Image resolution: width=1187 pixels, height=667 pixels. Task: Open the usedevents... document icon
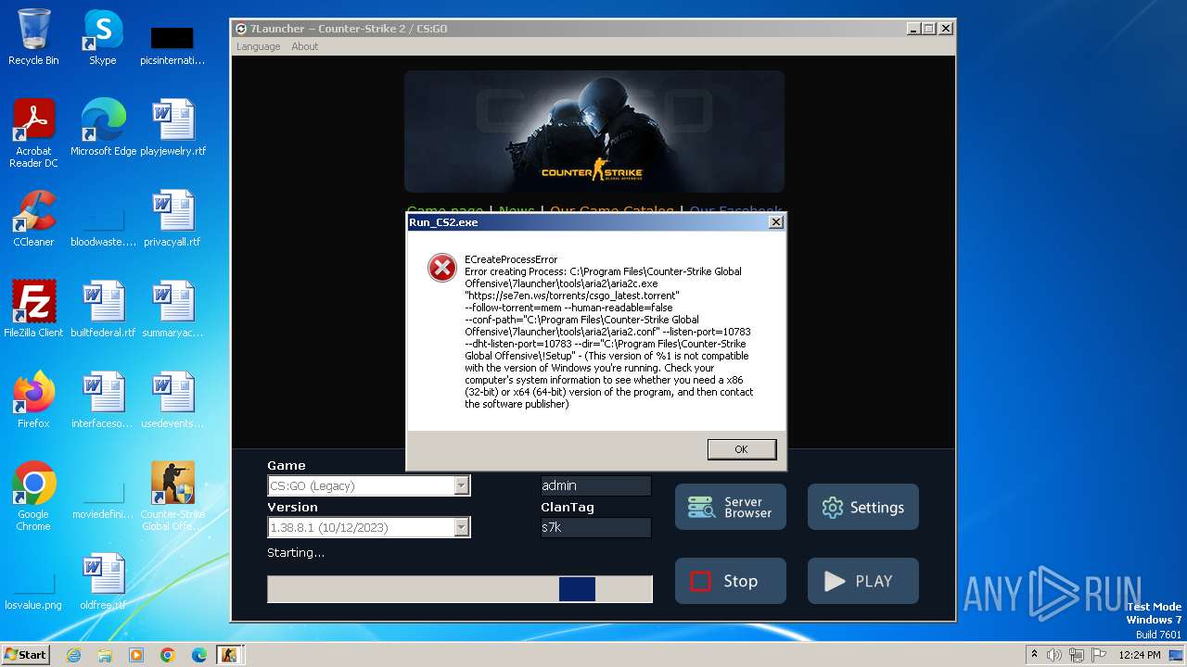click(172, 400)
